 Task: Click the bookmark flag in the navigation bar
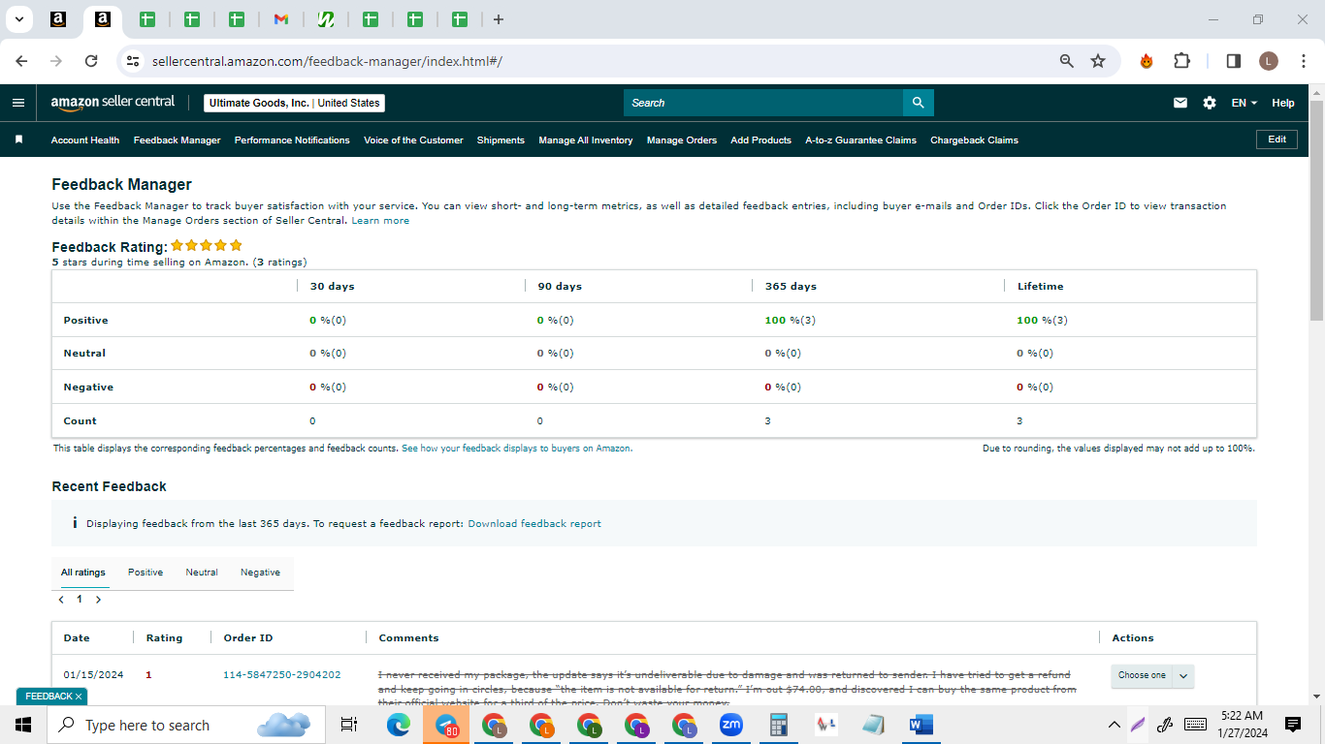point(18,139)
